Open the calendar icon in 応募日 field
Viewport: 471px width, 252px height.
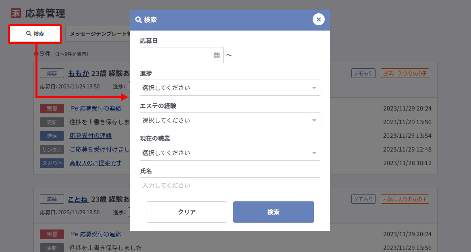(217, 55)
